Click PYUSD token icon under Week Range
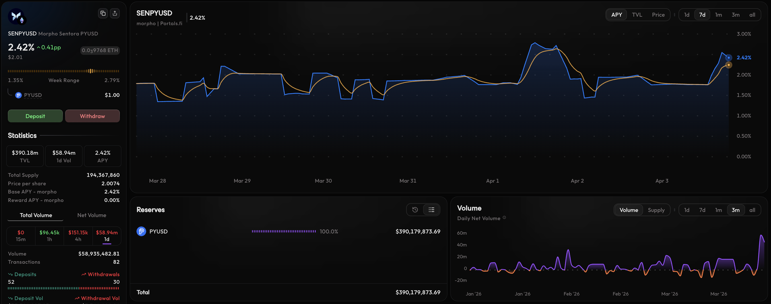 tap(19, 95)
